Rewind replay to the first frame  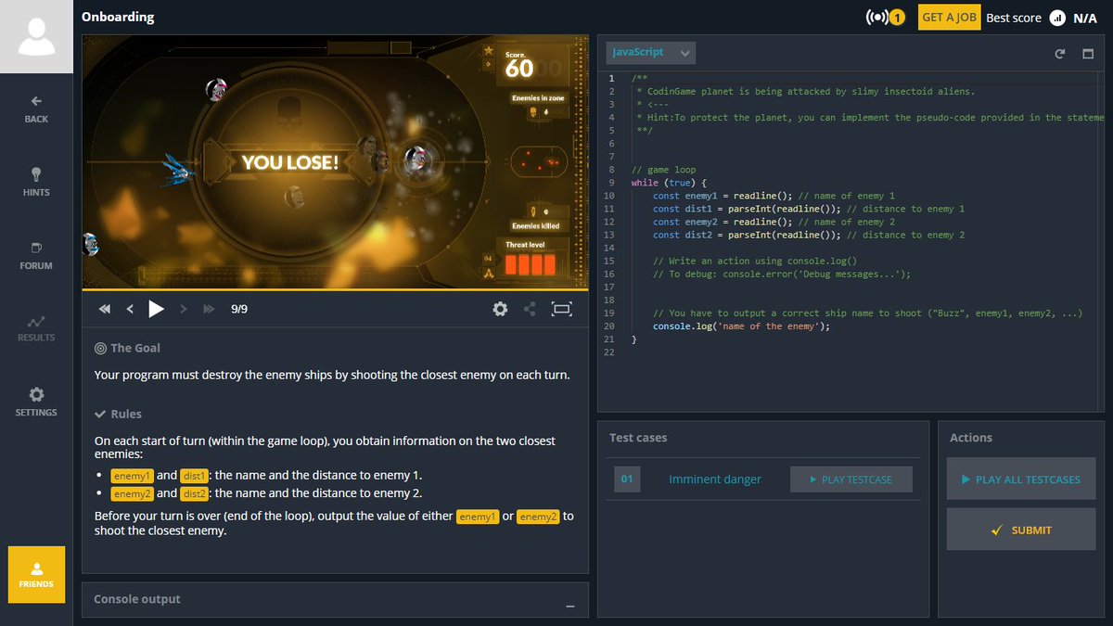click(x=105, y=309)
